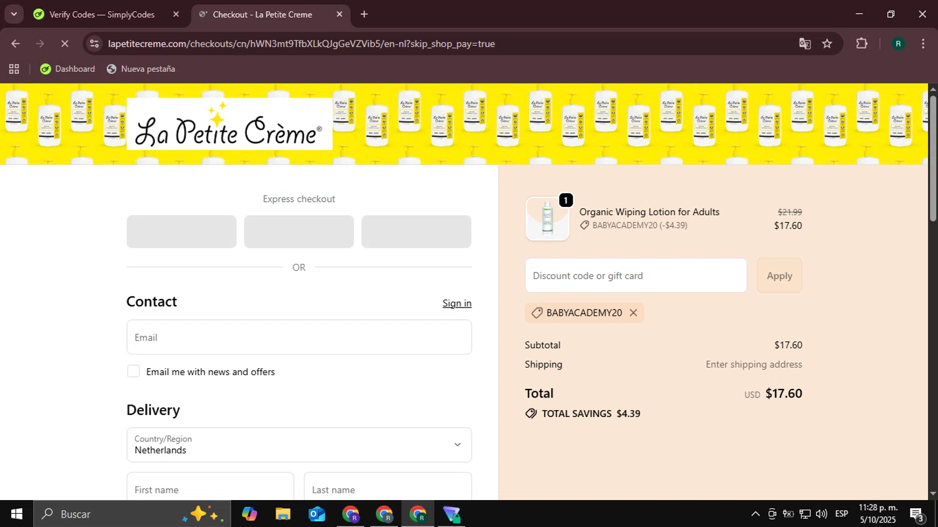938x527 pixels.
Task: Open the Chrome profile R avatar
Action: coord(898,44)
